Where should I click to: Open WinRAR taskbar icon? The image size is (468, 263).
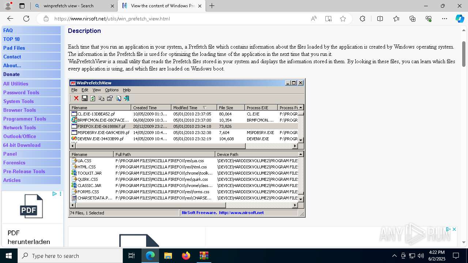coord(204,256)
